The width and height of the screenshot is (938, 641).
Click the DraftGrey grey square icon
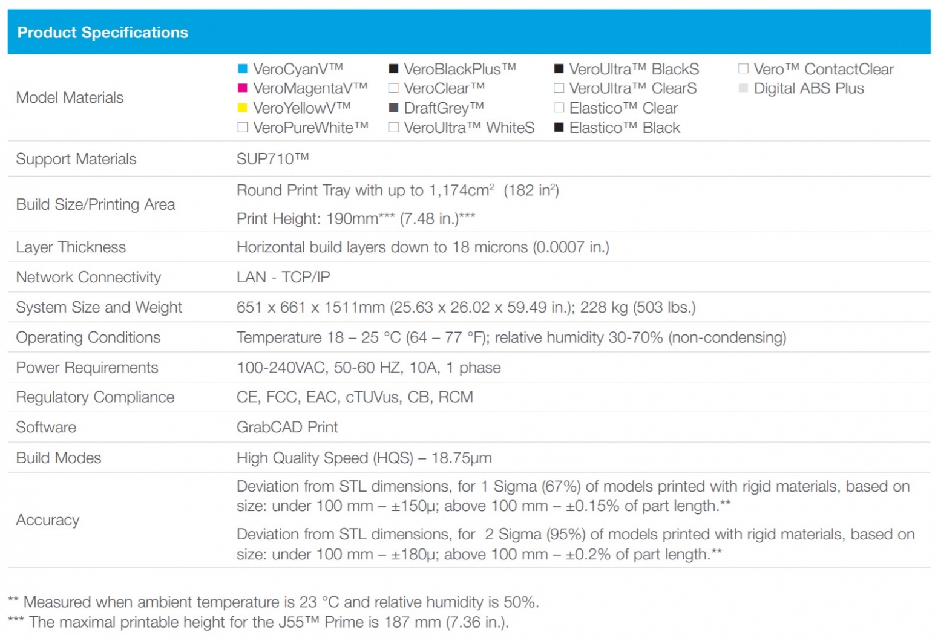tap(393, 108)
